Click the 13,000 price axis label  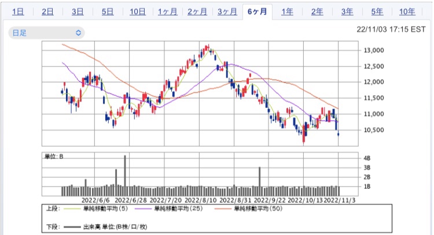(x=374, y=50)
